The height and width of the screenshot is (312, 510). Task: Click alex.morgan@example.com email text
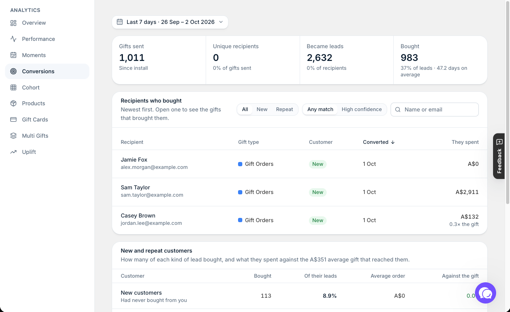pos(154,167)
